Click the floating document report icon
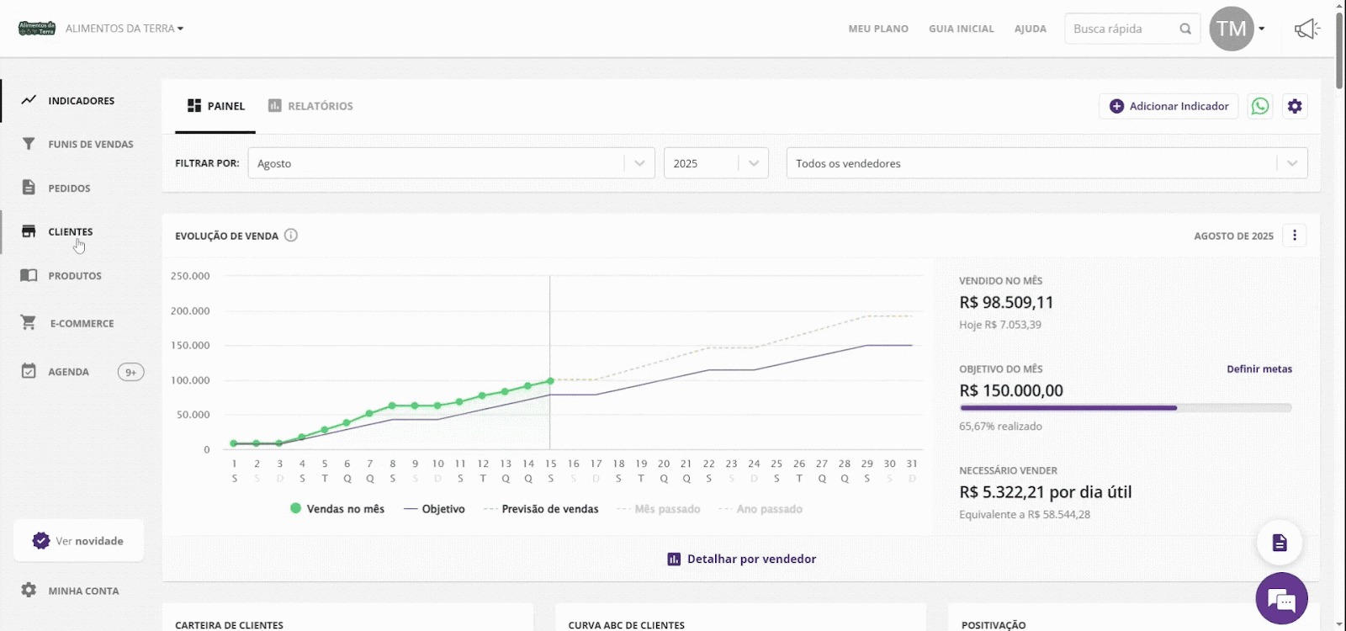This screenshot has width=1346, height=631. click(1280, 543)
